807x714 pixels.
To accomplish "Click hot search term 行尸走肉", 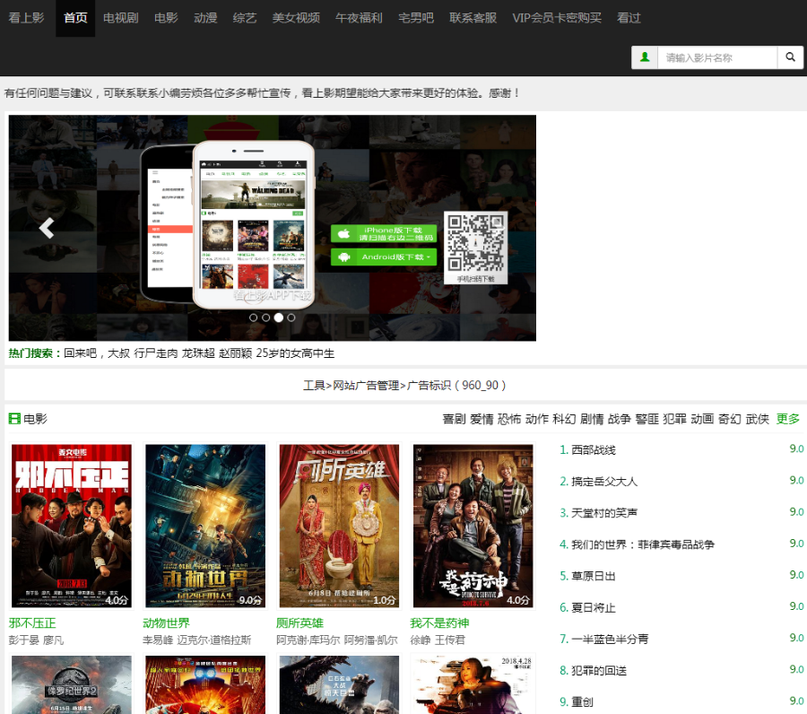I will coord(156,353).
